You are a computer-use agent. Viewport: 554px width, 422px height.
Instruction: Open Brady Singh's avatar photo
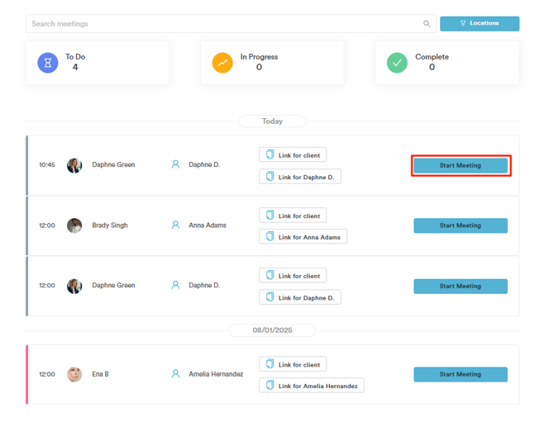point(74,225)
